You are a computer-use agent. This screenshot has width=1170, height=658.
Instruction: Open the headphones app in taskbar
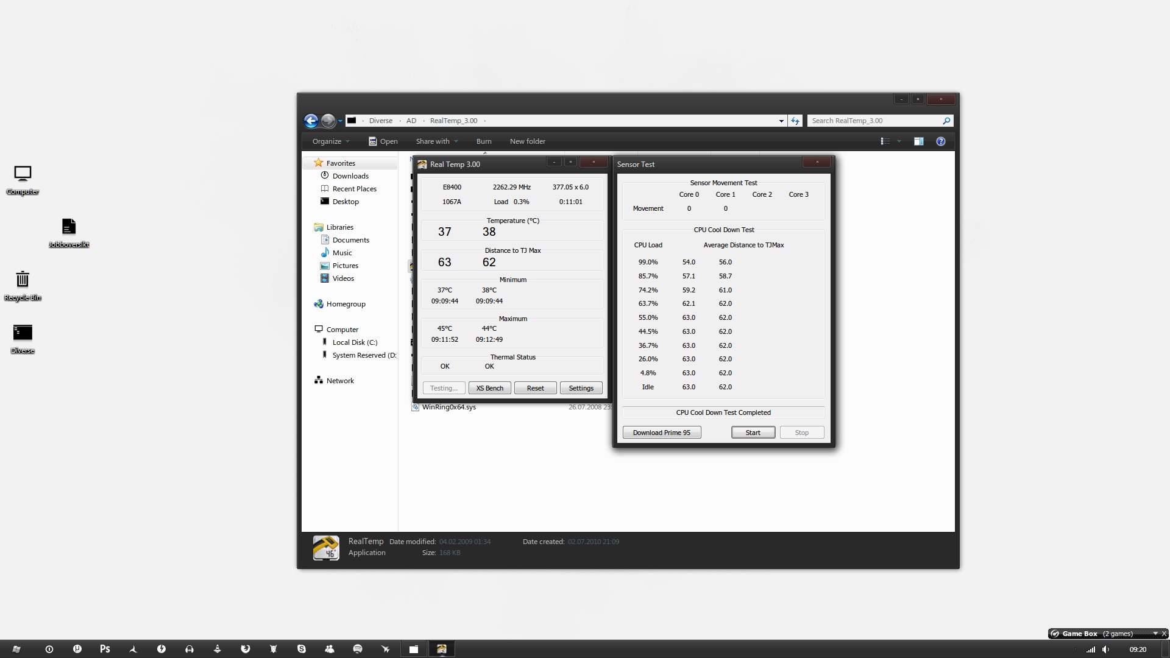point(190,649)
